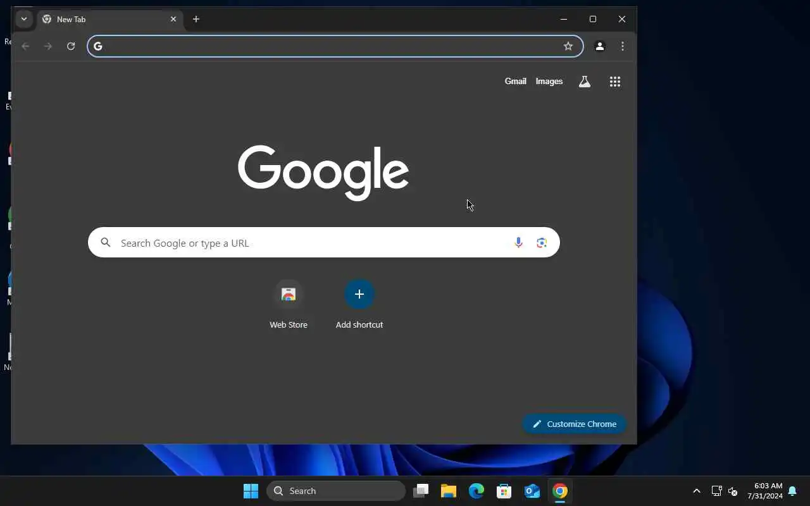Open Outlook from taskbar
The width and height of the screenshot is (810, 506).
point(532,491)
